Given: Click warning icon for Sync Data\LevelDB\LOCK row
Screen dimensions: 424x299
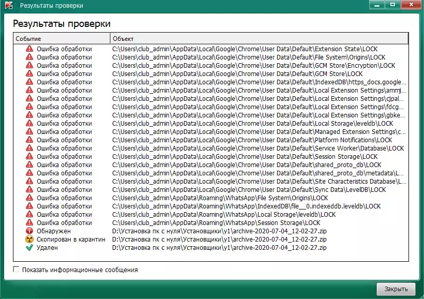Looking at the screenshot, I should [29, 189].
